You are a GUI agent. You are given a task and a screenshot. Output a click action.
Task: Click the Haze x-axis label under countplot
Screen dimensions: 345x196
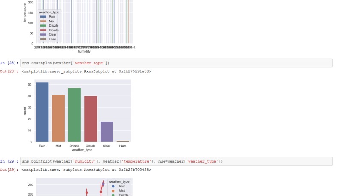click(123, 146)
